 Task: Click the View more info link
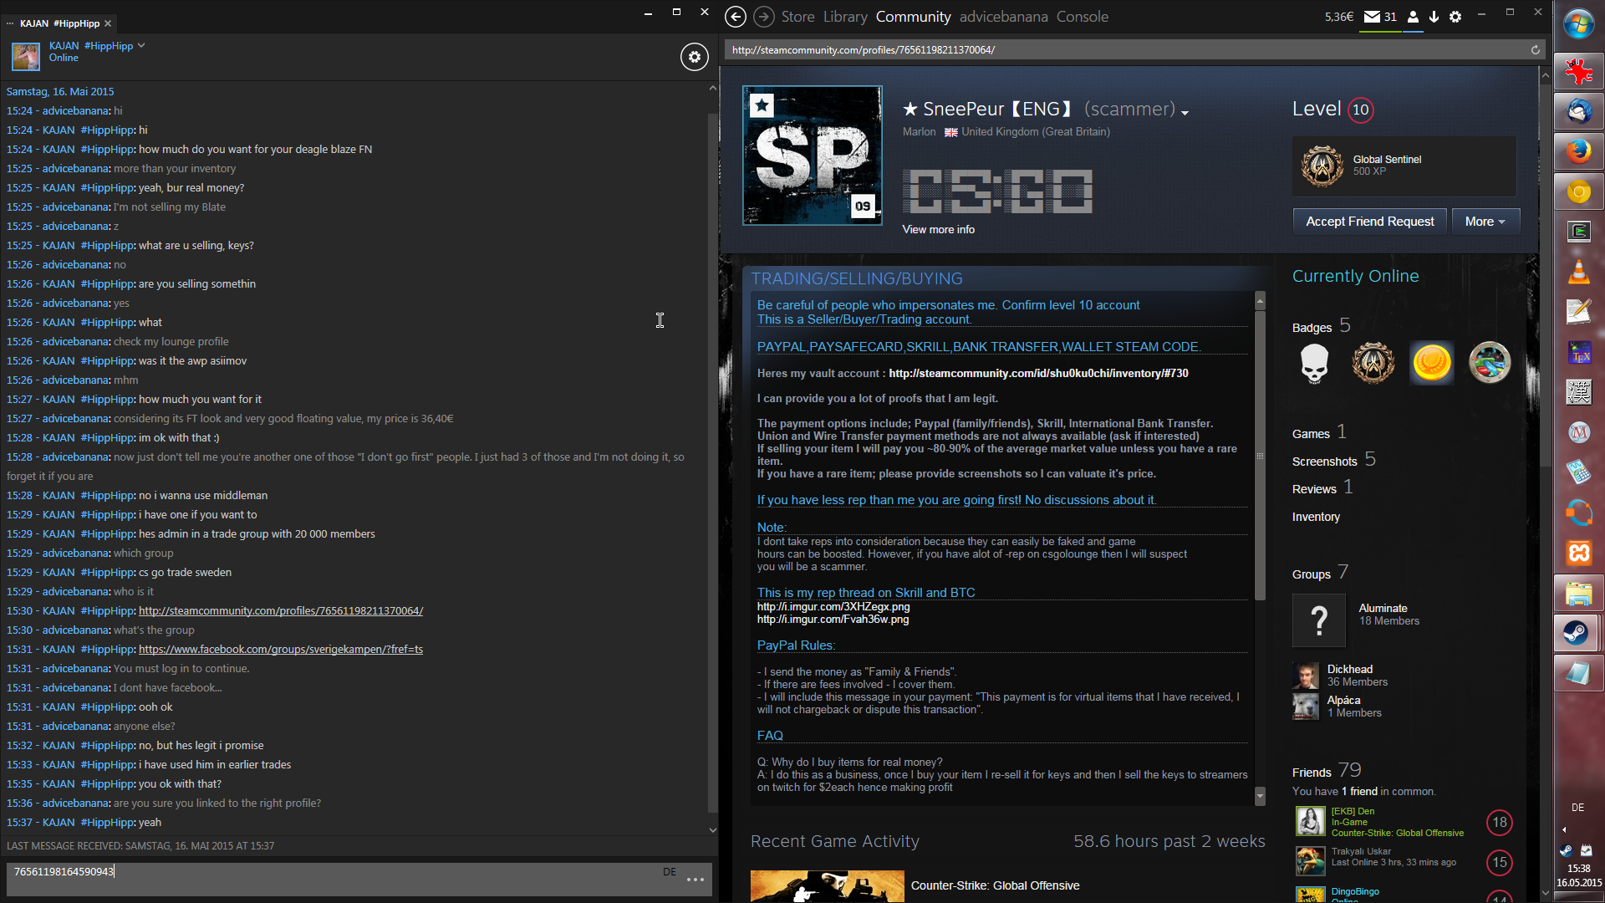(x=938, y=230)
